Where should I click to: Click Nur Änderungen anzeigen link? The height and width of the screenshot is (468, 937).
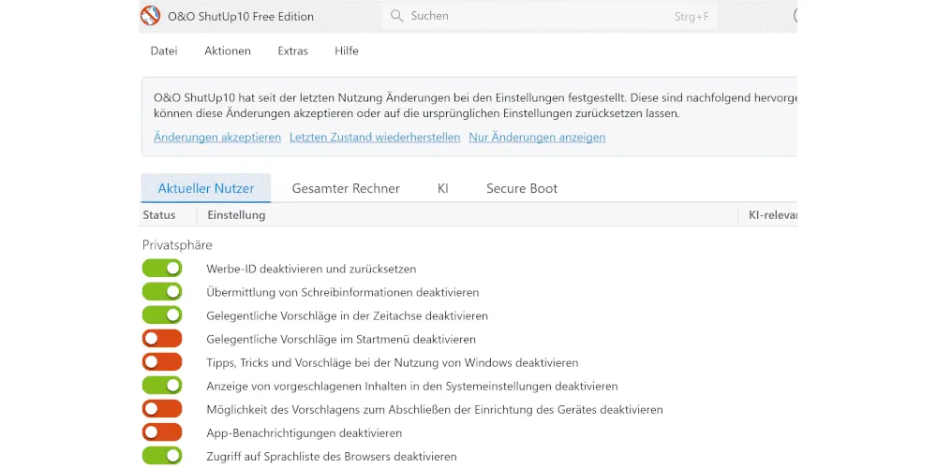click(x=537, y=138)
